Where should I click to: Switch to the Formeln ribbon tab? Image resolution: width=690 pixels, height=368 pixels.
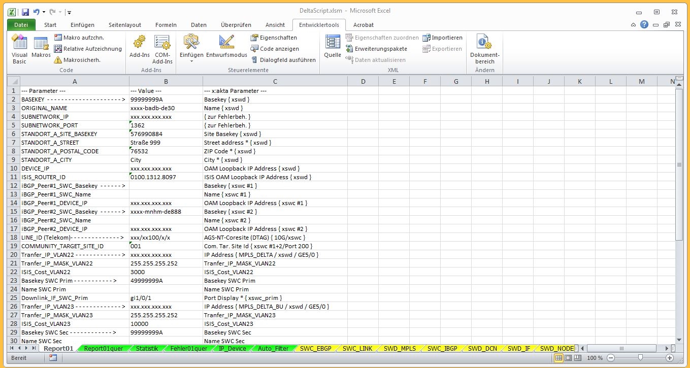coord(166,25)
